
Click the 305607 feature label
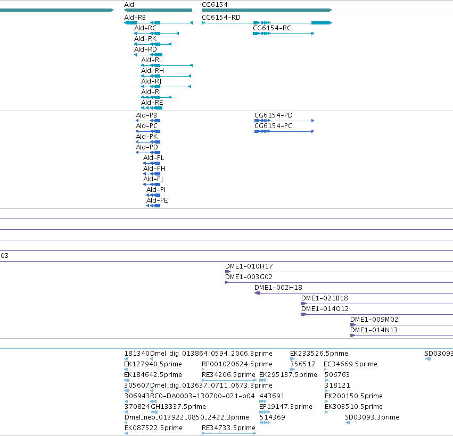pyautogui.click(x=137, y=385)
